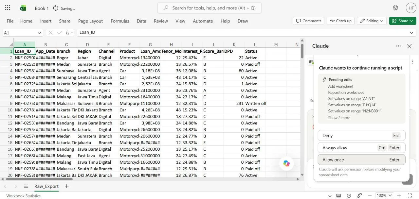Click the insert function fx icon
This screenshot has height=199, width=419.
click(68, 33)
